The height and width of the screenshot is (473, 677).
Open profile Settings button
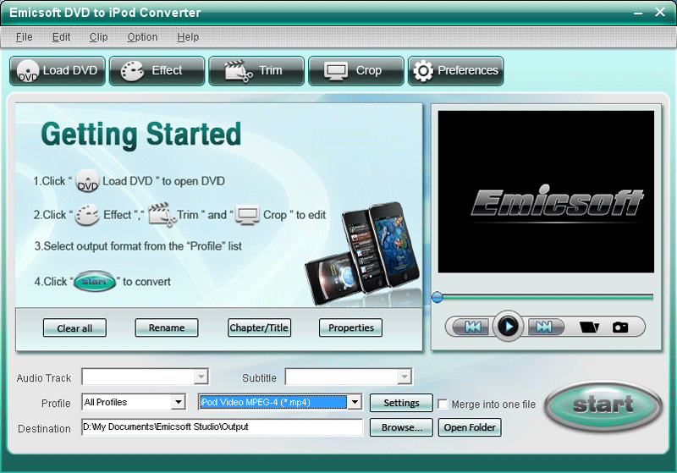click(401, 403)
